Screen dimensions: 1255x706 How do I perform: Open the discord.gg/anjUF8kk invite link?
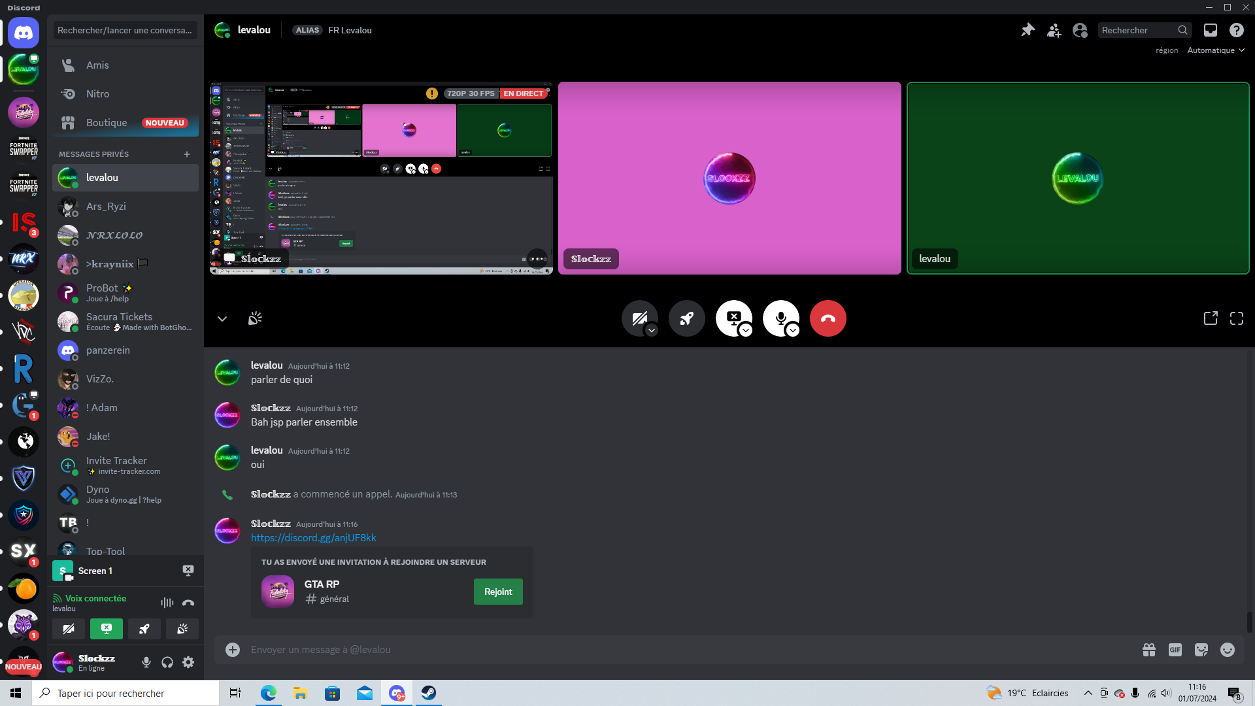pos(313,538)
